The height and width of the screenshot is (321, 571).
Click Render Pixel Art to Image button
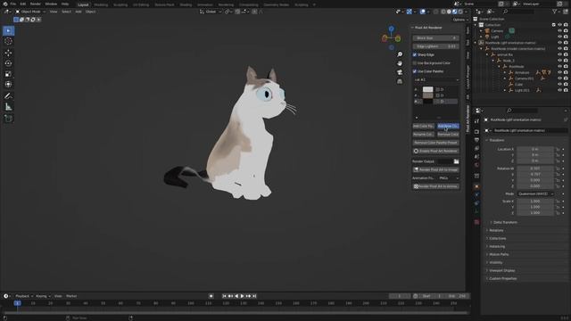click(x=436, y=169)
